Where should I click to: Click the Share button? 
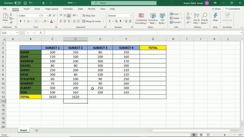tap(216, 9)
